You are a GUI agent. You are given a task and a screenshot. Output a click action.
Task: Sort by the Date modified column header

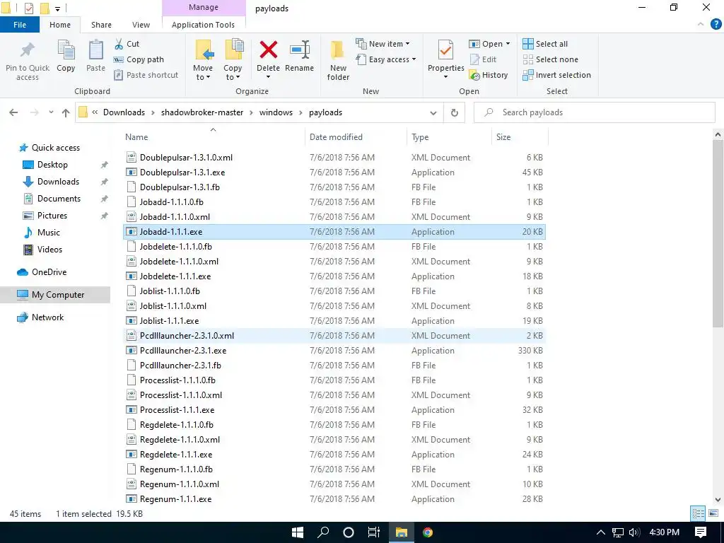[336, 137]
